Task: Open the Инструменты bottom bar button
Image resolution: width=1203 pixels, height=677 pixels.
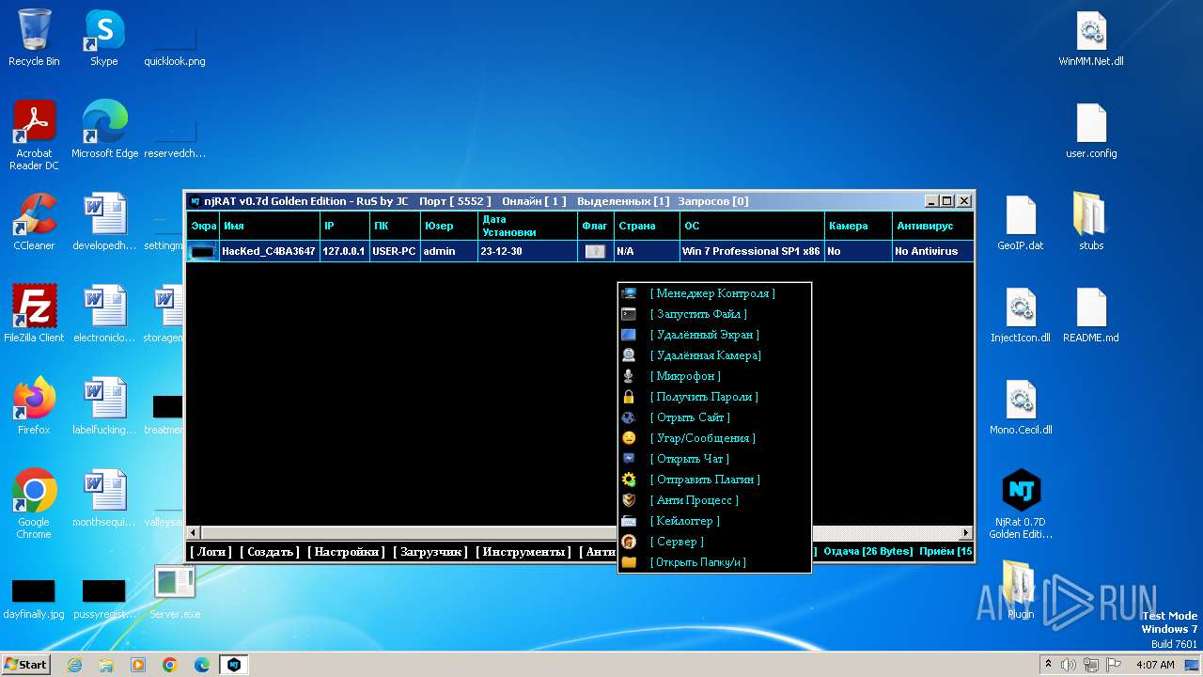Action: click(523, 552)
